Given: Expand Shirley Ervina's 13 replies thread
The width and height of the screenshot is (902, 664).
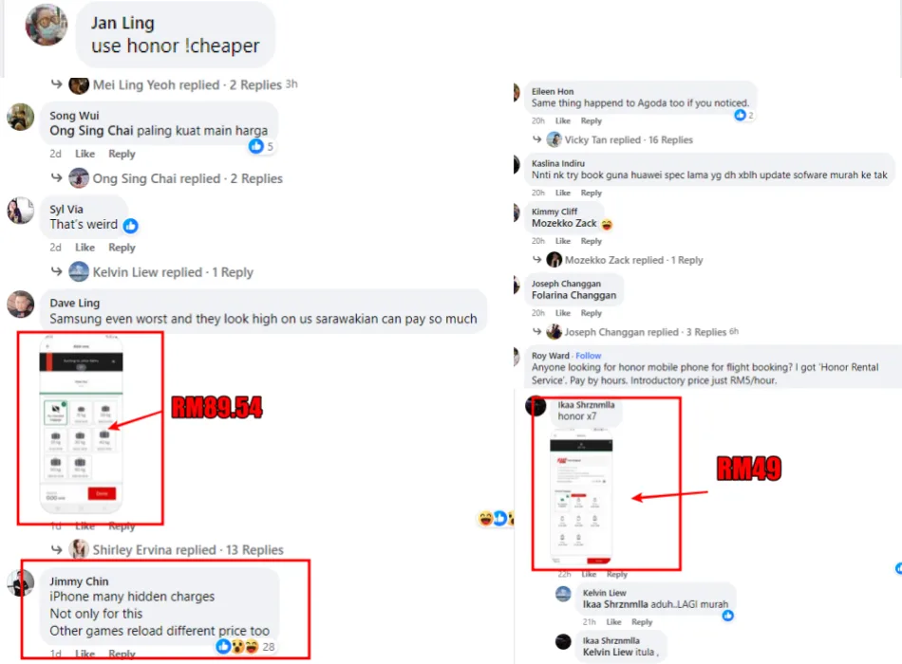Looking at the screenshot, I should [176, 549].
